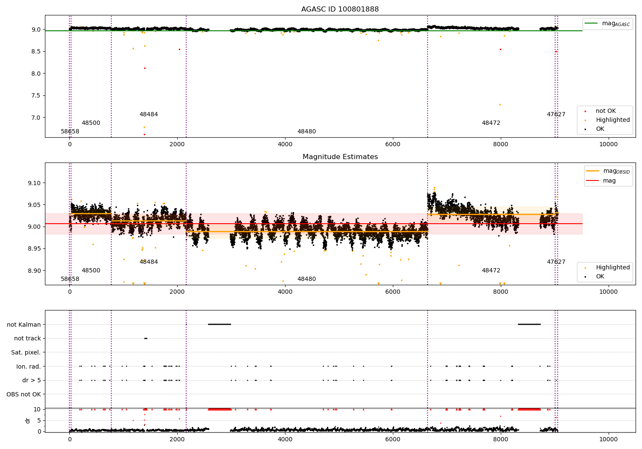Click the 7.5 y-axis tick label

click(36, 96)
